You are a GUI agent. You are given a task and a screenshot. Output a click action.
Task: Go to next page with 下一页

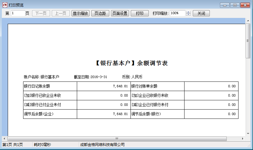point(41,13)
